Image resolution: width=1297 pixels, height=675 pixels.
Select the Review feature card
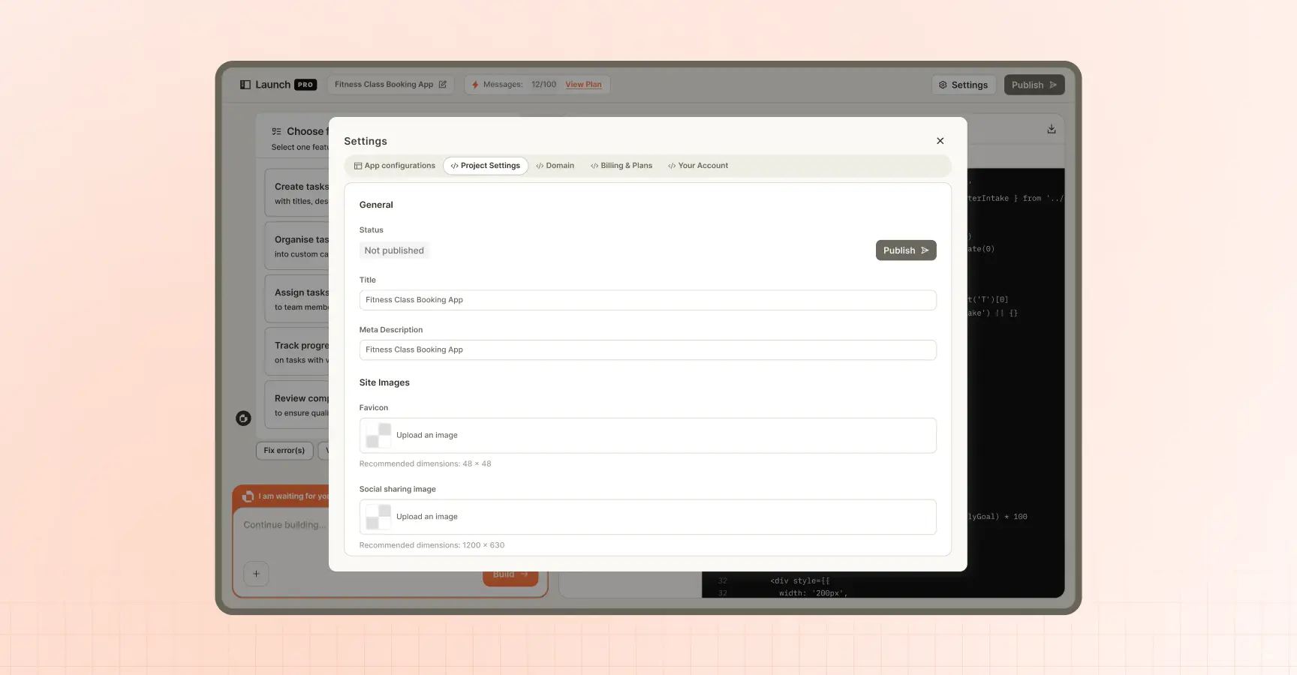point(297,406)
